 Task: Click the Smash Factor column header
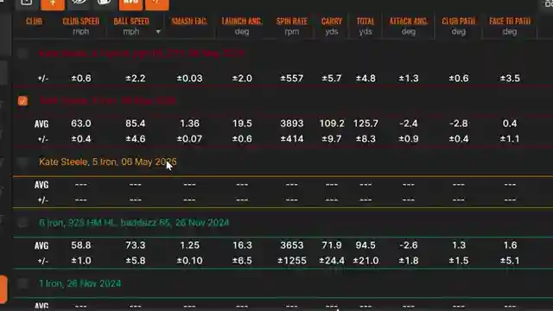tap(189, 22)
